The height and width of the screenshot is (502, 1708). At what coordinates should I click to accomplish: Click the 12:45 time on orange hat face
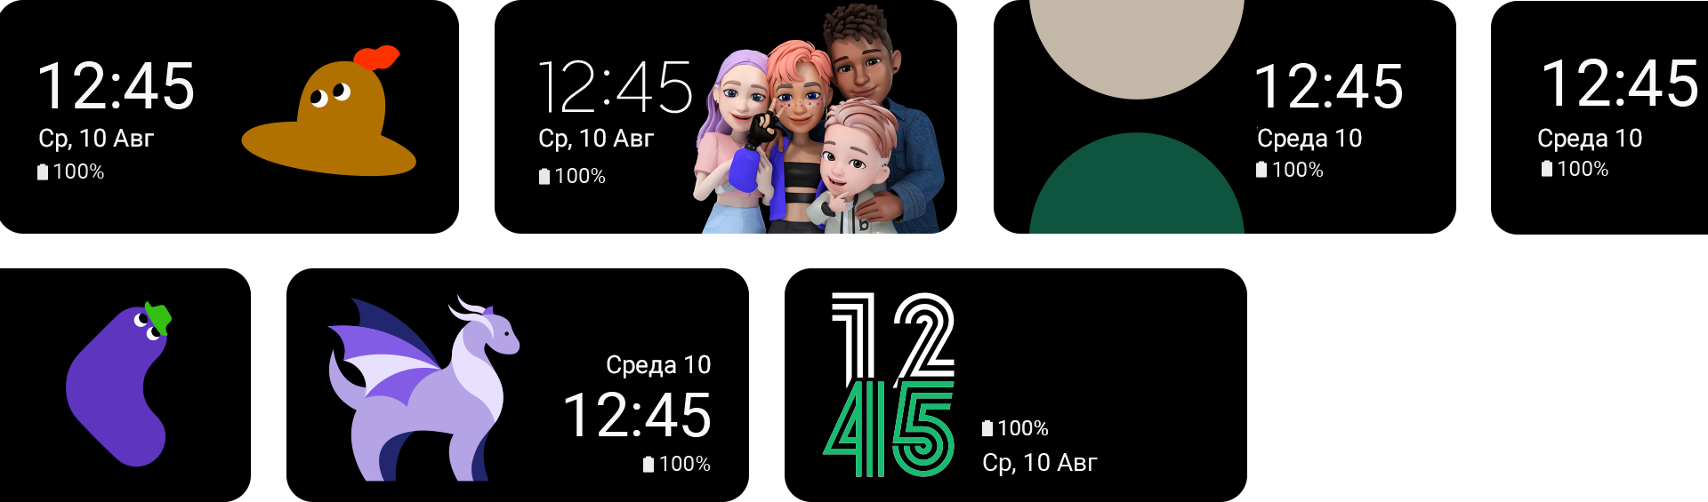point(116,86)
